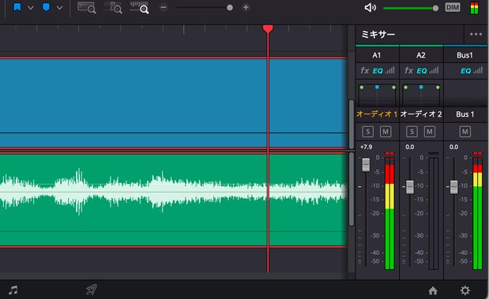The width and height of the screenshot is (489, 299).
Task: Click the A2 pan control box
Action: 421,95
